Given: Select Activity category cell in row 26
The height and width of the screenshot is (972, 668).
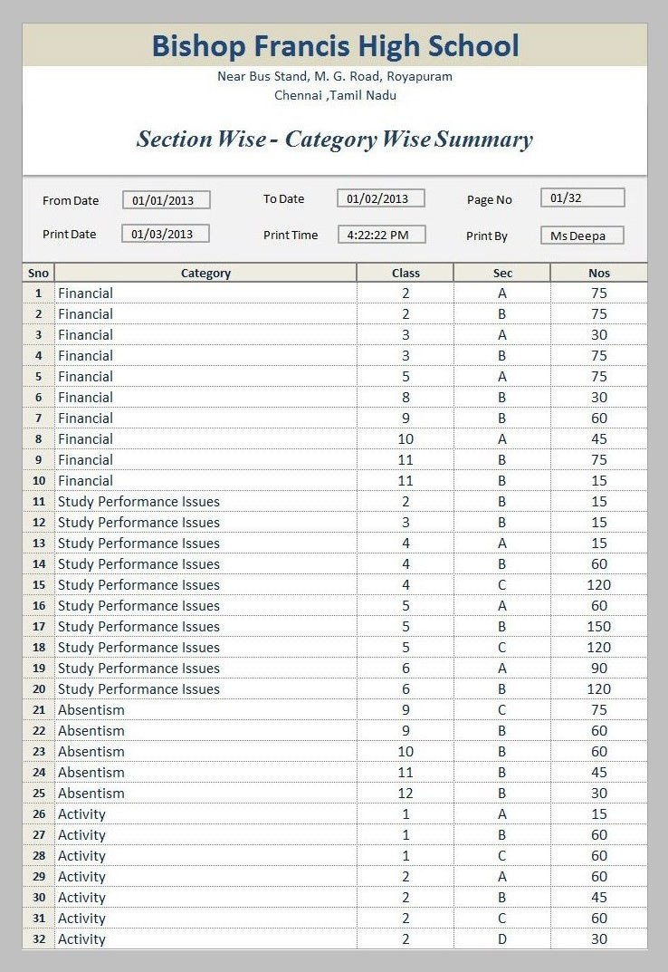Looking at the screenshot, I should coord(82,814).
